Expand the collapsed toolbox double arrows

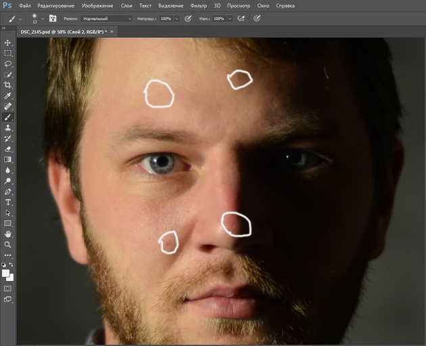[4, 28]
